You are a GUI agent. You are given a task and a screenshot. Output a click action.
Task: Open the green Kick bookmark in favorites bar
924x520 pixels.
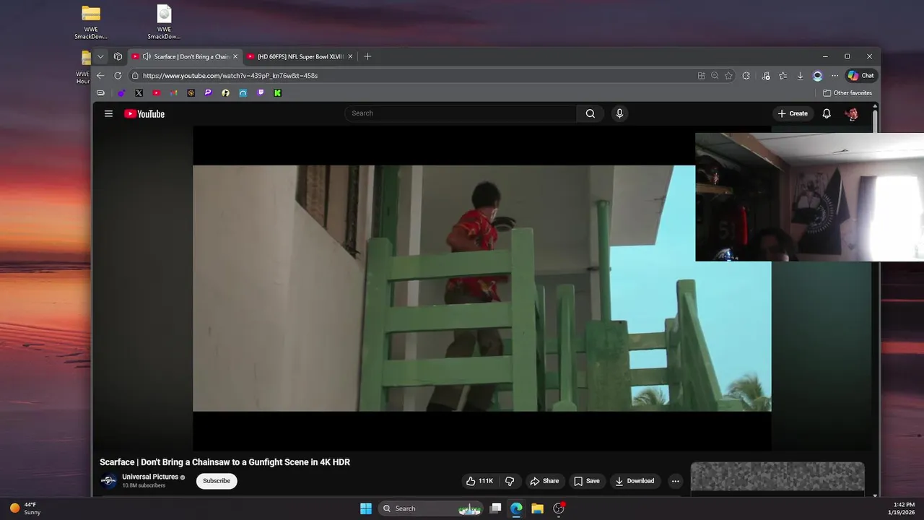pos(277,92)
